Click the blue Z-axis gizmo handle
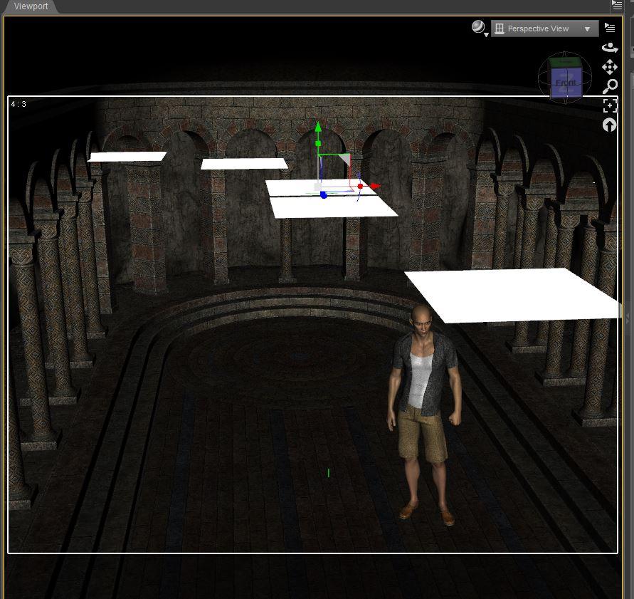The height and width of the screenshot is (599, 634). [324, 195]
